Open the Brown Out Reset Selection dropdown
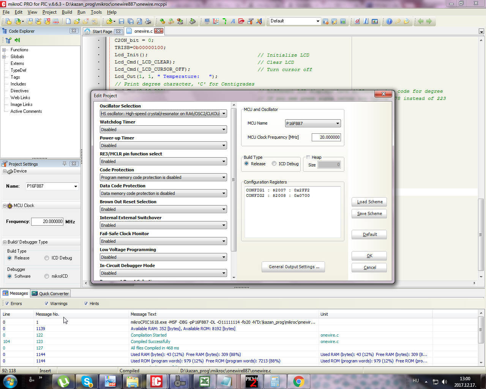The width and height of the screenshot is (486, 389). click(x=163, y=209)
